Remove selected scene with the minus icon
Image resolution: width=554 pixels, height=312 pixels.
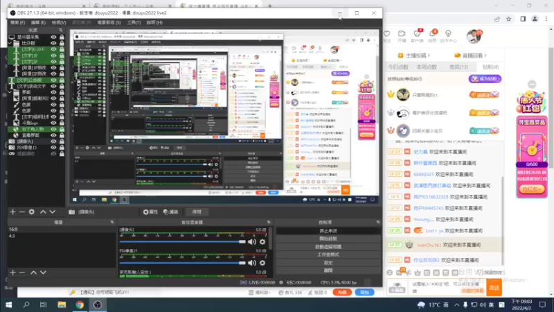pos(22,272)
